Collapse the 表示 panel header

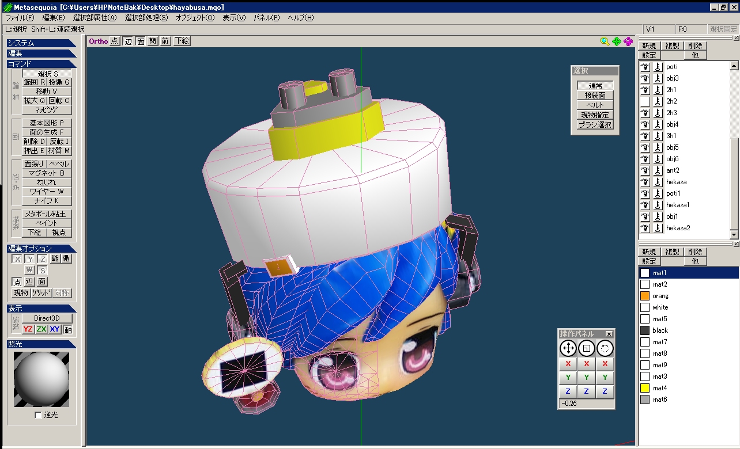pos(41,309)
